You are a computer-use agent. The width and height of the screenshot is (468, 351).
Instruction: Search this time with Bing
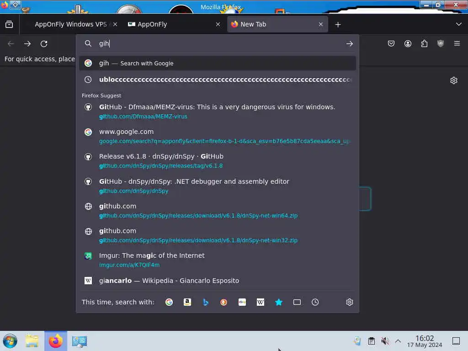tap(205, 302)
